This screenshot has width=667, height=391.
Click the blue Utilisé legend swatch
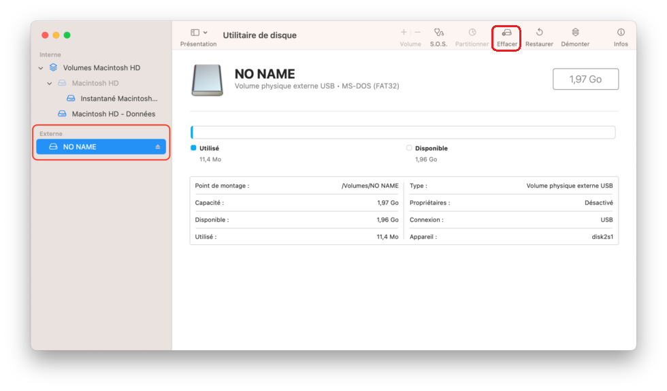pos(193,148)
